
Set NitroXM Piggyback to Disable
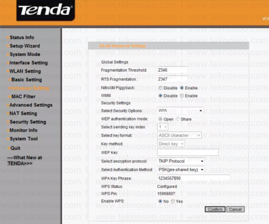[161, 88]
